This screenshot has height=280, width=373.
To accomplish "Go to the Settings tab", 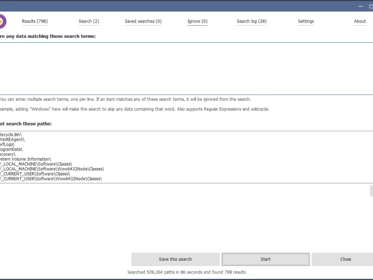I will pos(306,21).
